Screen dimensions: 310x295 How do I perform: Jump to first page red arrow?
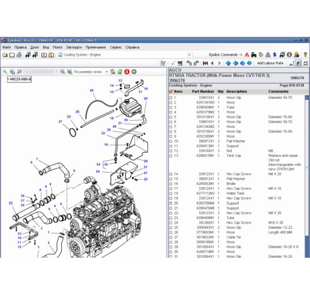[x=205, y=63]
